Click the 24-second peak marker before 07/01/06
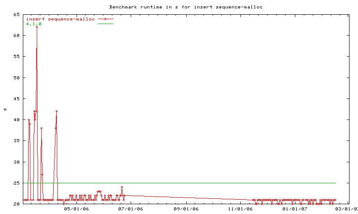Image resolution: width=358 pixels, height=214 pixels. click(x=122, y=187)
